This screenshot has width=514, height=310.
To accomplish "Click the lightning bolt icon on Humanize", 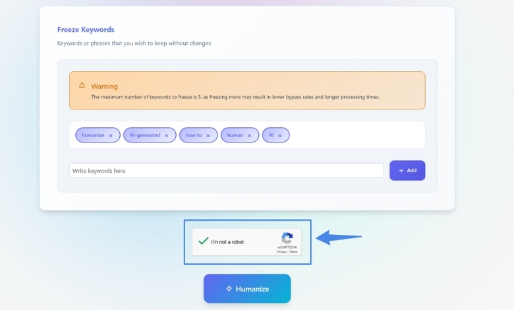I will (x=229, y=289).
